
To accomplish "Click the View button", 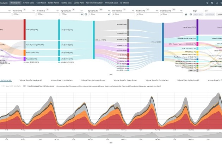I will tap(219, 14).
